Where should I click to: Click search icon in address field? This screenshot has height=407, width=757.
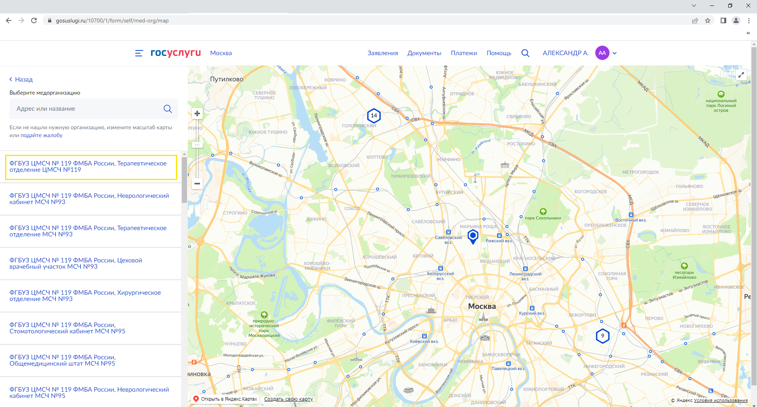click(168, 109)
